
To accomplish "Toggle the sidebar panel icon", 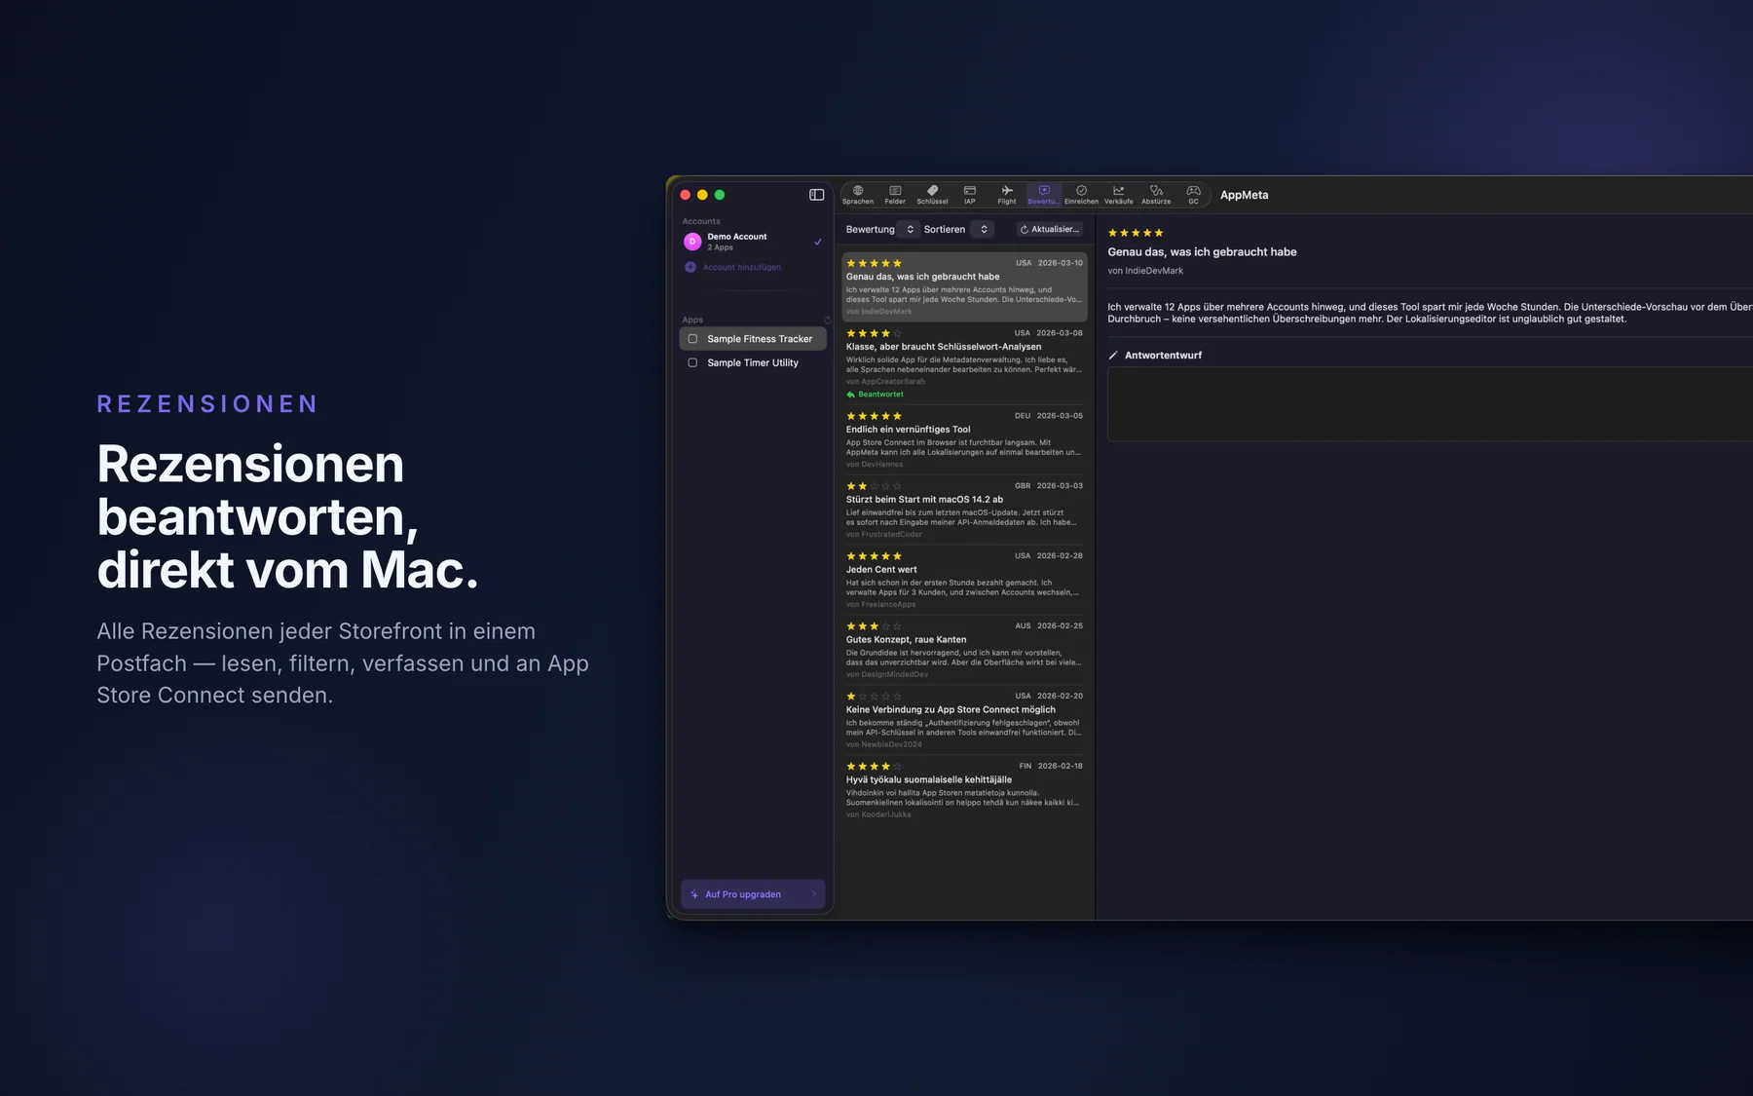I will (816, 195).
